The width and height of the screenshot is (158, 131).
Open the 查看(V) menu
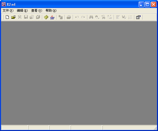(36, 11)
